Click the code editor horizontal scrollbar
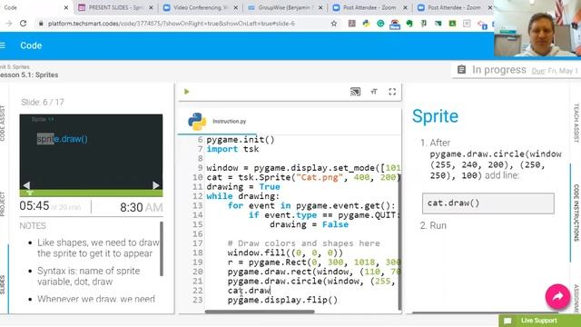 tap(260, 312)
